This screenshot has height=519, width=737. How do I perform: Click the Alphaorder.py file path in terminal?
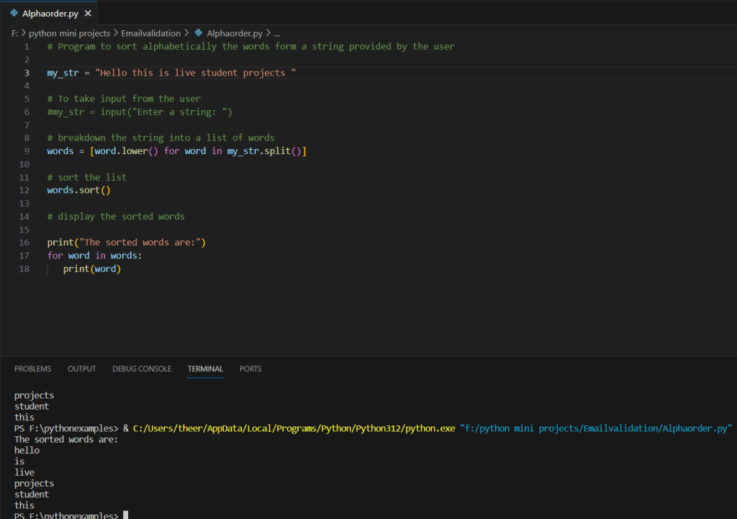tap(595, 428)
